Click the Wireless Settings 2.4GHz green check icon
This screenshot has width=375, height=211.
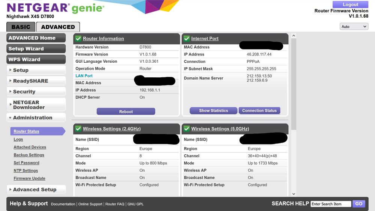(78, 129)
